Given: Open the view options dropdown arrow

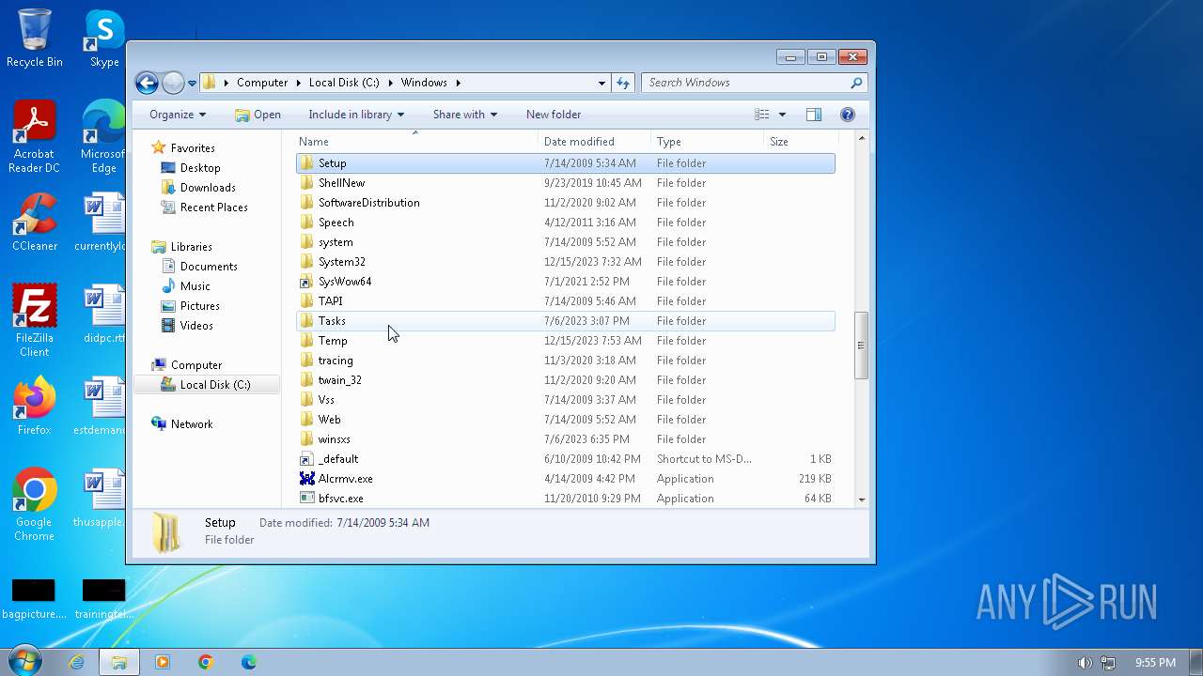Looking at the screenshot, I should [782, 115].
